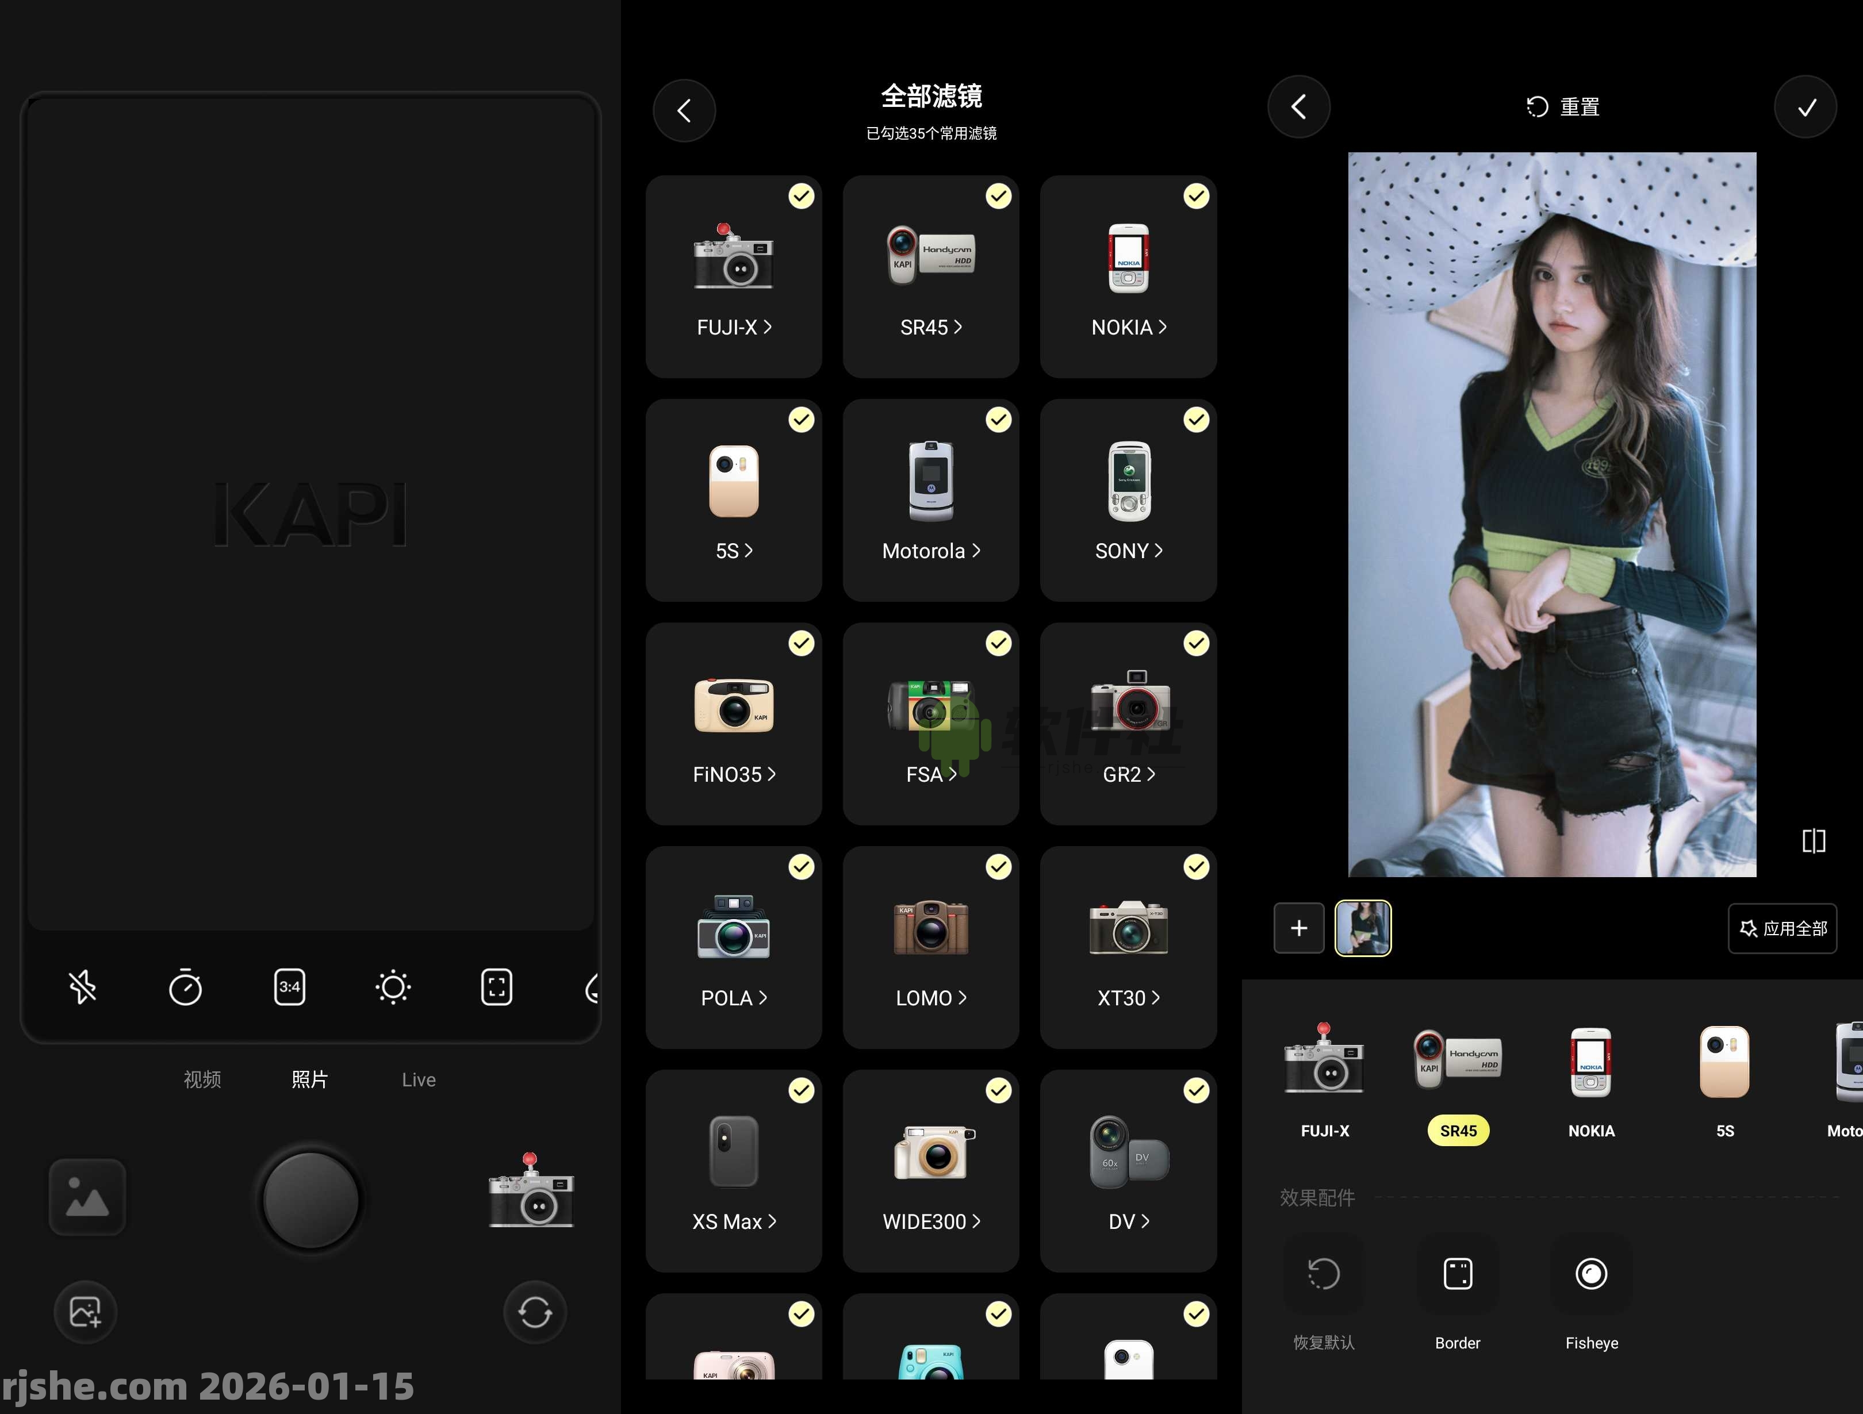1863x1414 pixels.
Task: Switch to the Live tab
Action: pyautogui.click(x=419, y=1079)
